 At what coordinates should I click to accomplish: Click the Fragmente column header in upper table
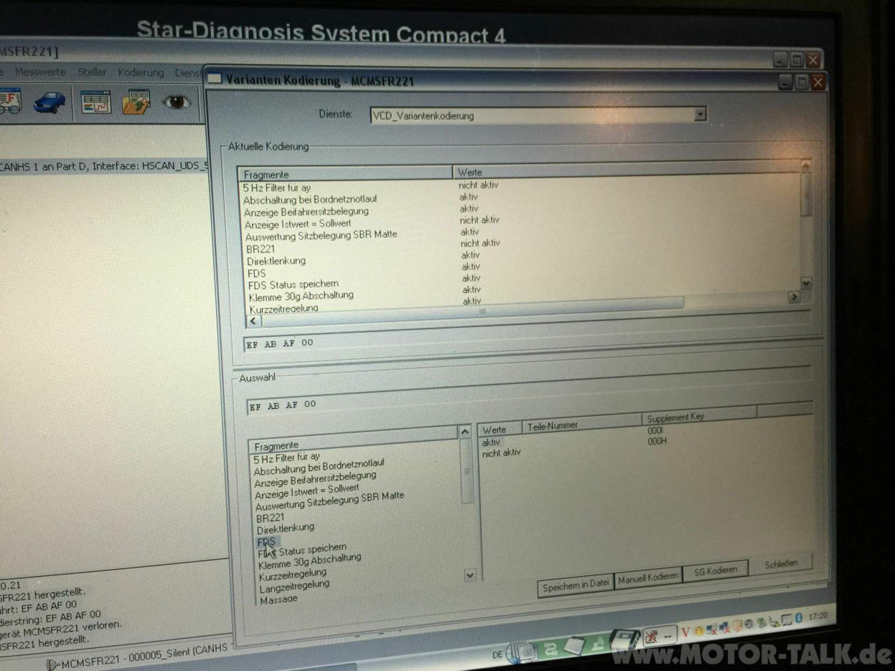[x=345, y=173]
